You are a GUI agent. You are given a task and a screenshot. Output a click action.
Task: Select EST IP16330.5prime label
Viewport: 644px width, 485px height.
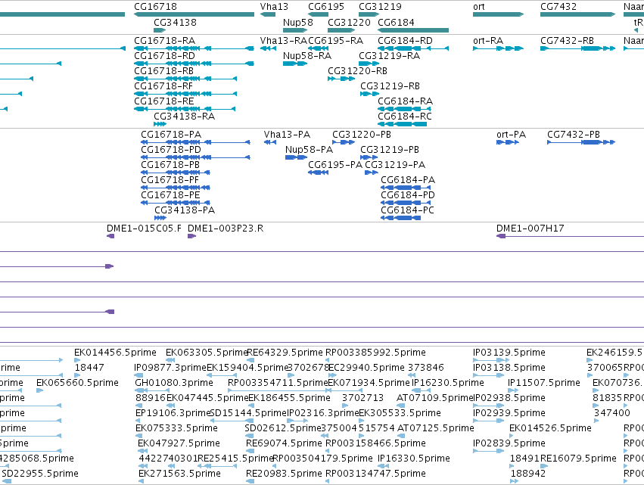[x=414, y=459]
